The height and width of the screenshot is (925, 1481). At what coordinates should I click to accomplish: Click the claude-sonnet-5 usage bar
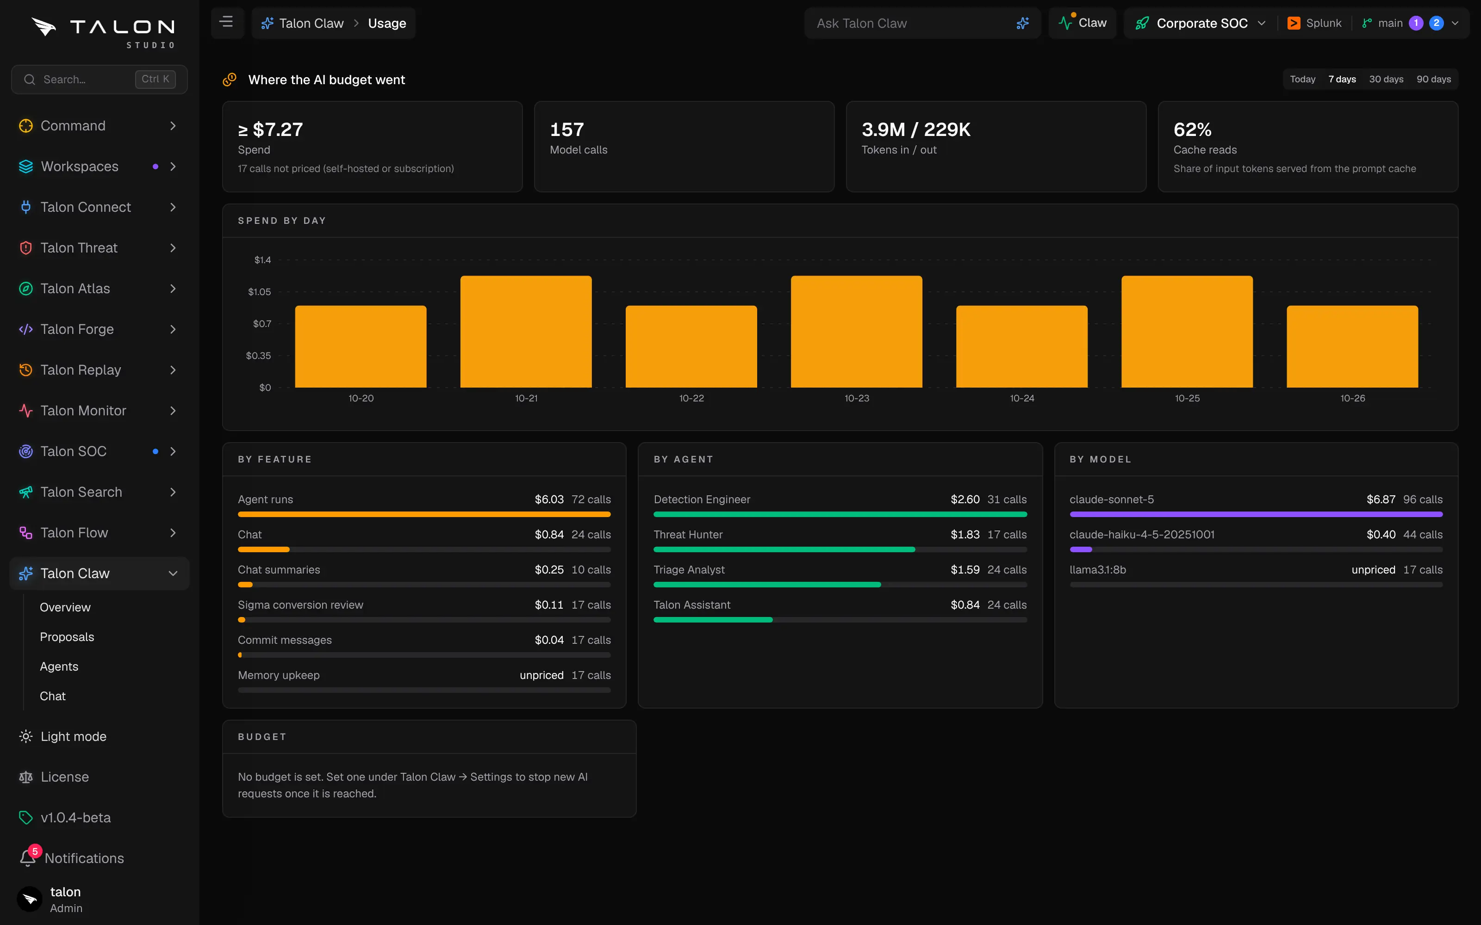(1256, 514)
